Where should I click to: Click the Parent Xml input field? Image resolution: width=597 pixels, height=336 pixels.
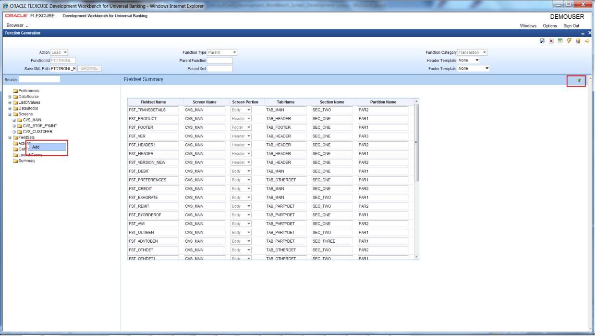tap(219, 68)
